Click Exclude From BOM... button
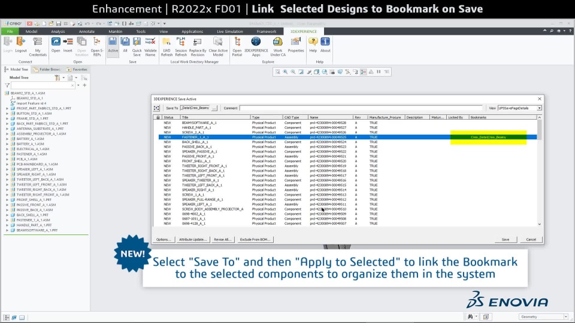Viewport: 575px width, 323px height. (255, 239)
